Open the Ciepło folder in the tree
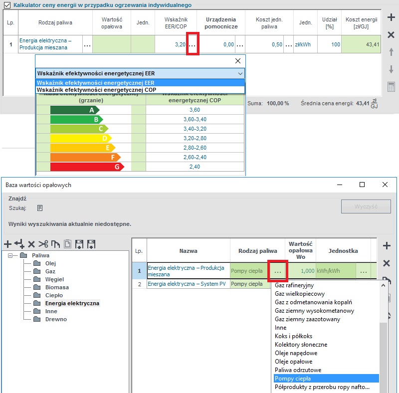 [48, 295]
